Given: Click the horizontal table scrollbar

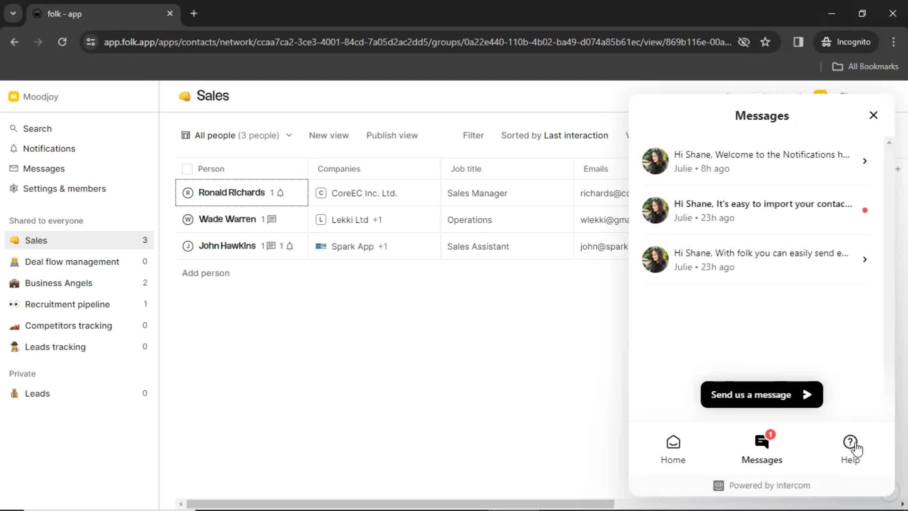Looking at the screenshot, I should tap(400, 504).
